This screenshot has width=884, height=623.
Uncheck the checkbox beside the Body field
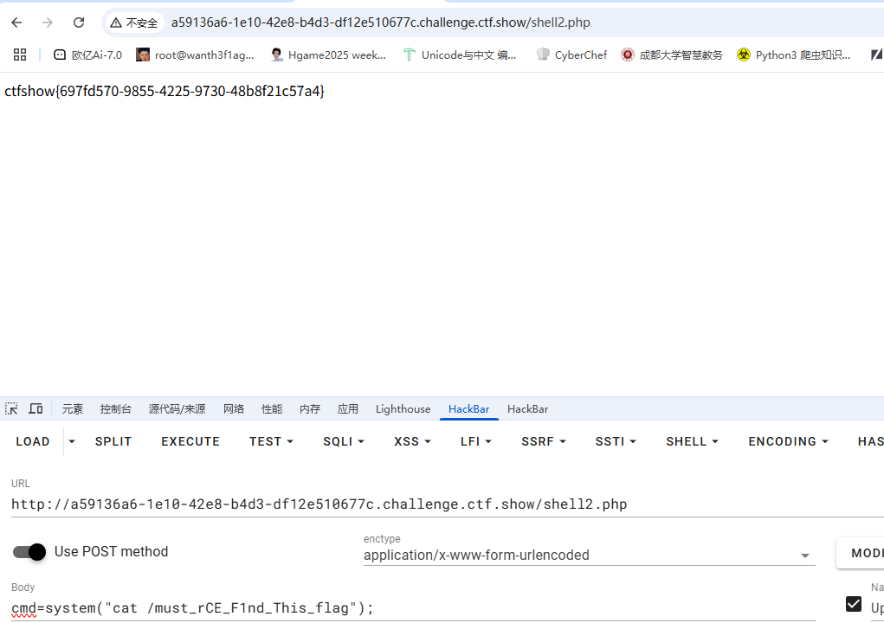tap(854, 603)
